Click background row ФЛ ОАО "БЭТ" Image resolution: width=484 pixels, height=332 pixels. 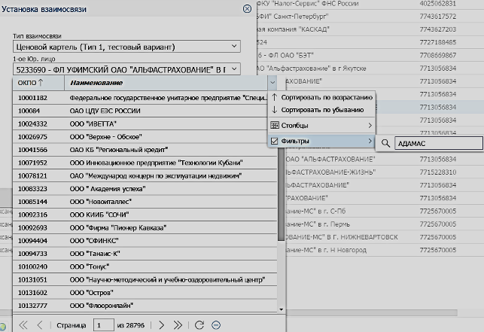[285, 55]
